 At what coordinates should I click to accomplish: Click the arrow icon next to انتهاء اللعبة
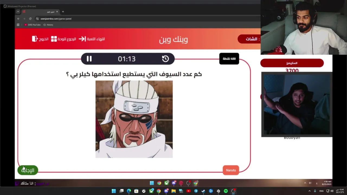(82, 39)
